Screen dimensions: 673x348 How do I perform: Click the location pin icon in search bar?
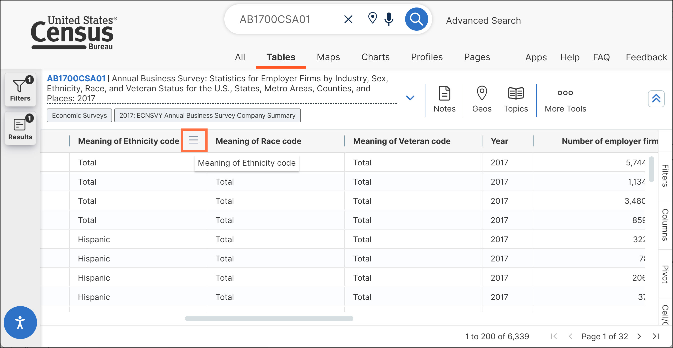(x=372, y=18)
